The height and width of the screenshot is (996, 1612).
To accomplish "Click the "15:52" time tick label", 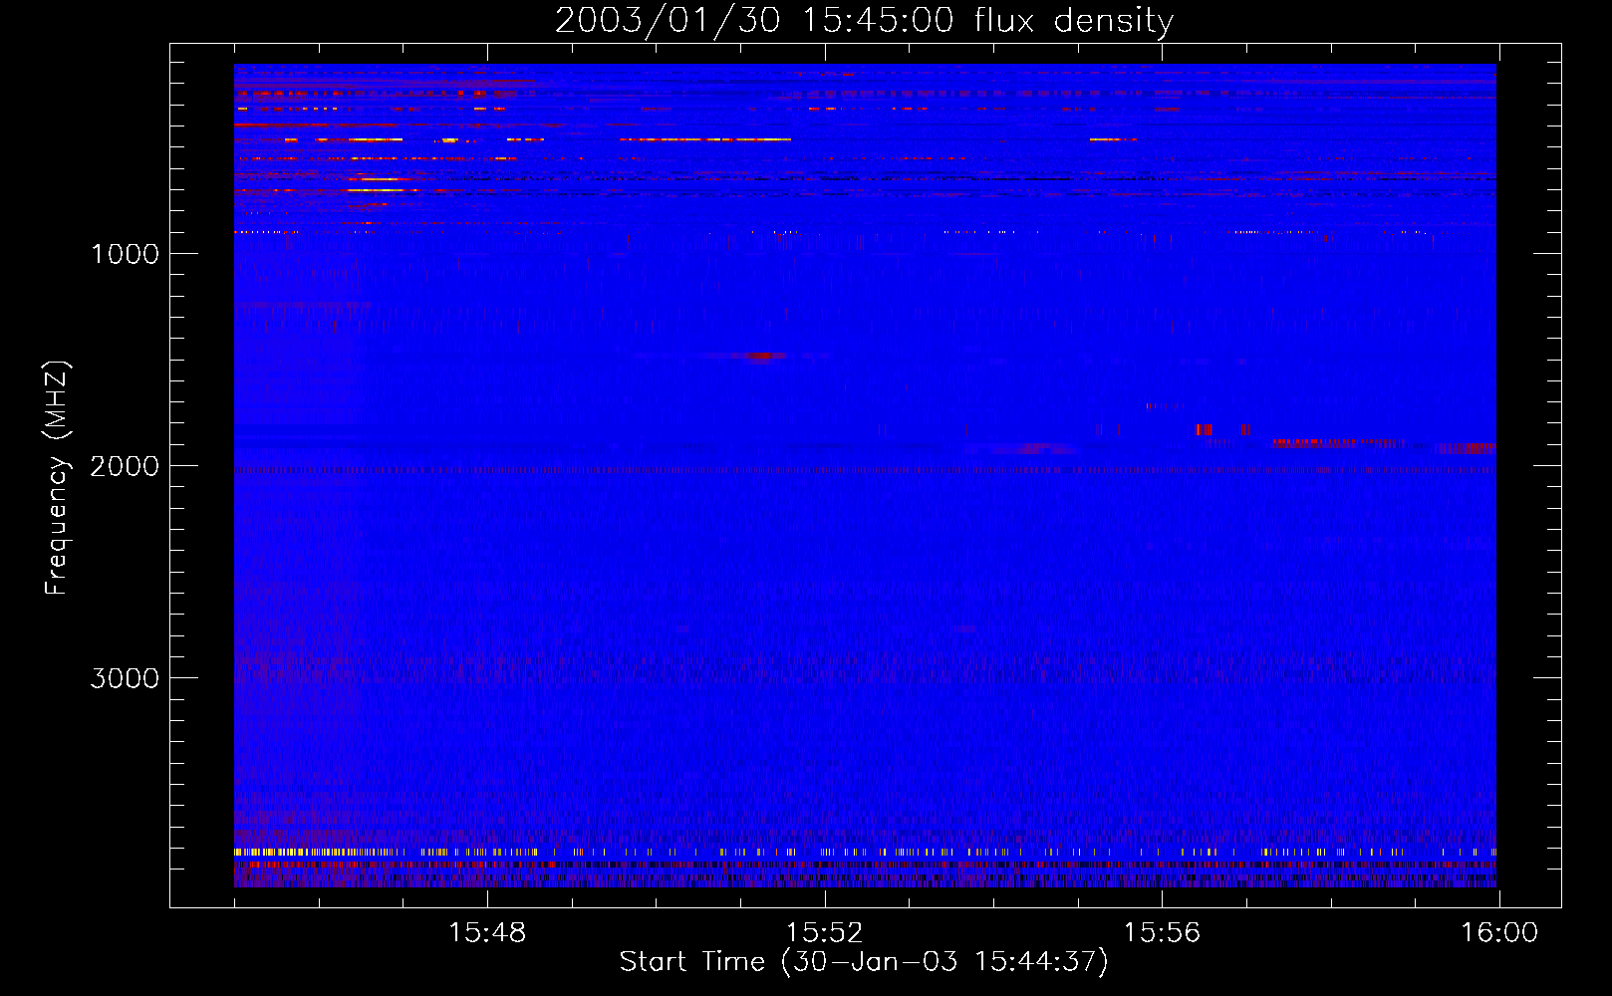I will pyautogui.click(x=824, y=933).
